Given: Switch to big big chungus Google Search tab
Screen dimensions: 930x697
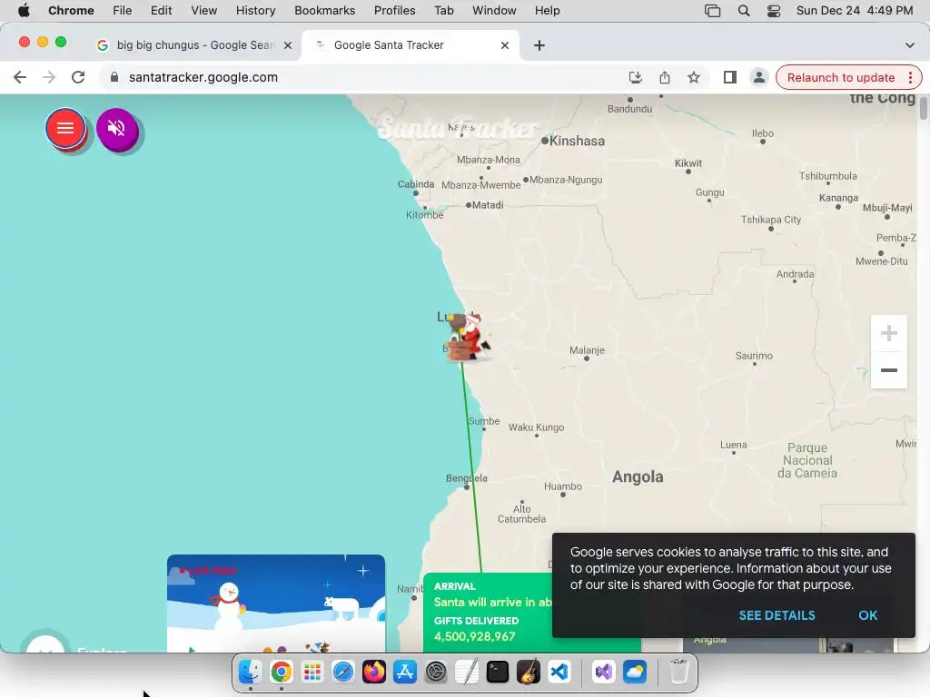Looking at the screenshot, I should point(194,45).
